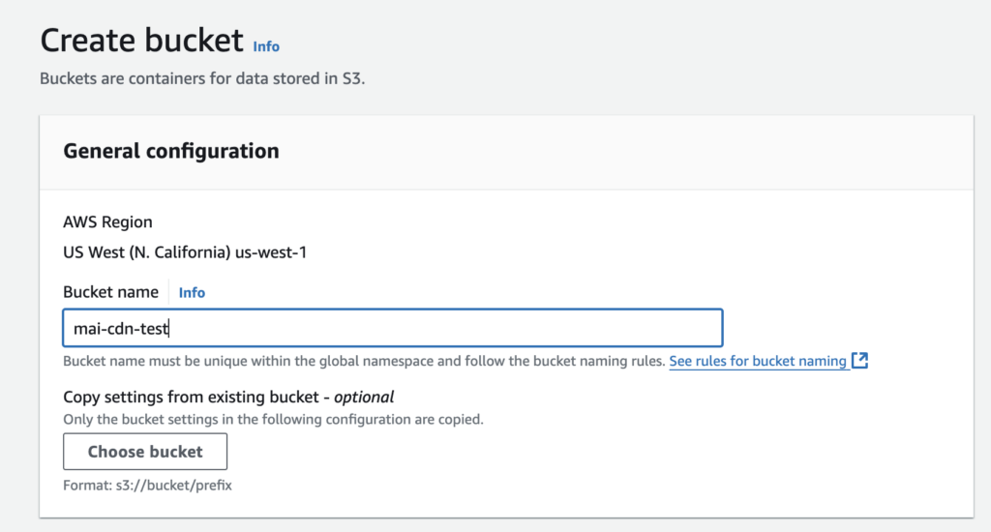
Task: Click the 'mai-cdn-test' text in the field
Action: point(121,329)
